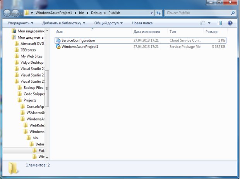Click large folder icon in details pane

coord(13,168)
